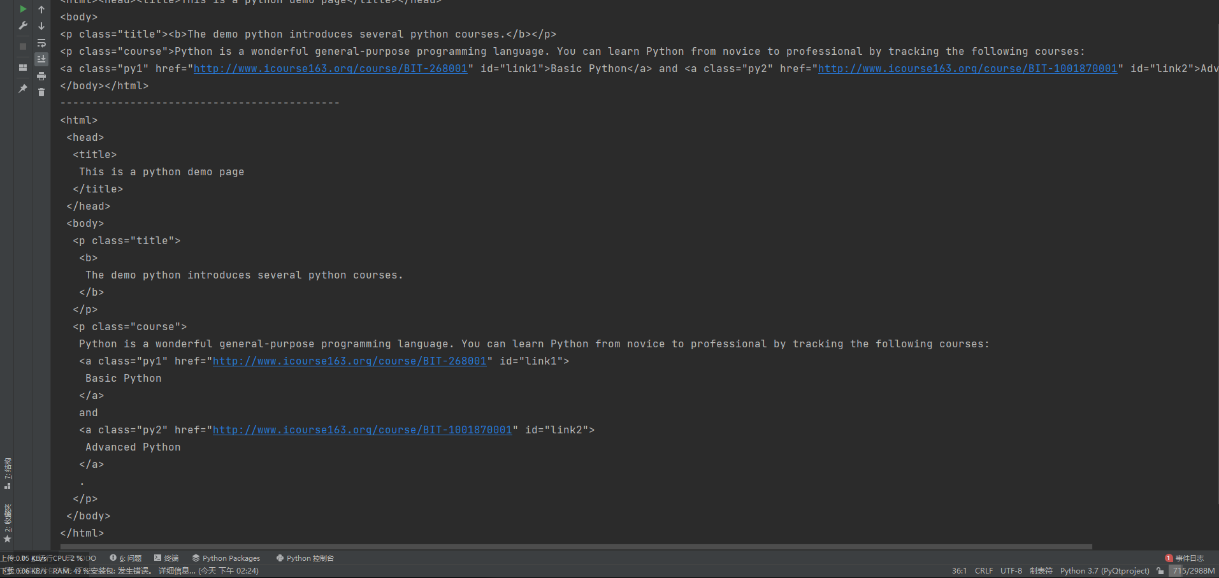Click the horizontal scrollbar under the console
This screenshot has width=1219, height=578.
pyautogui.click(x=576, y=547)
